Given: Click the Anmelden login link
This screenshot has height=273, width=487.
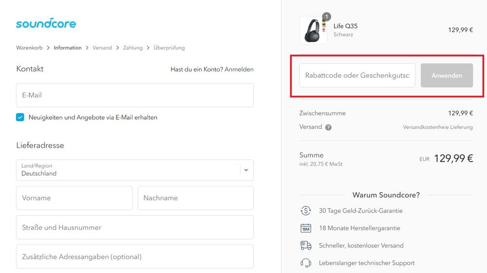Looking at the screenshot, I should (x=239, y=69).
